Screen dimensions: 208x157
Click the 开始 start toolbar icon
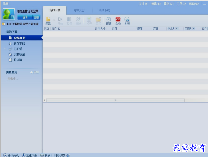pos(60,21)
